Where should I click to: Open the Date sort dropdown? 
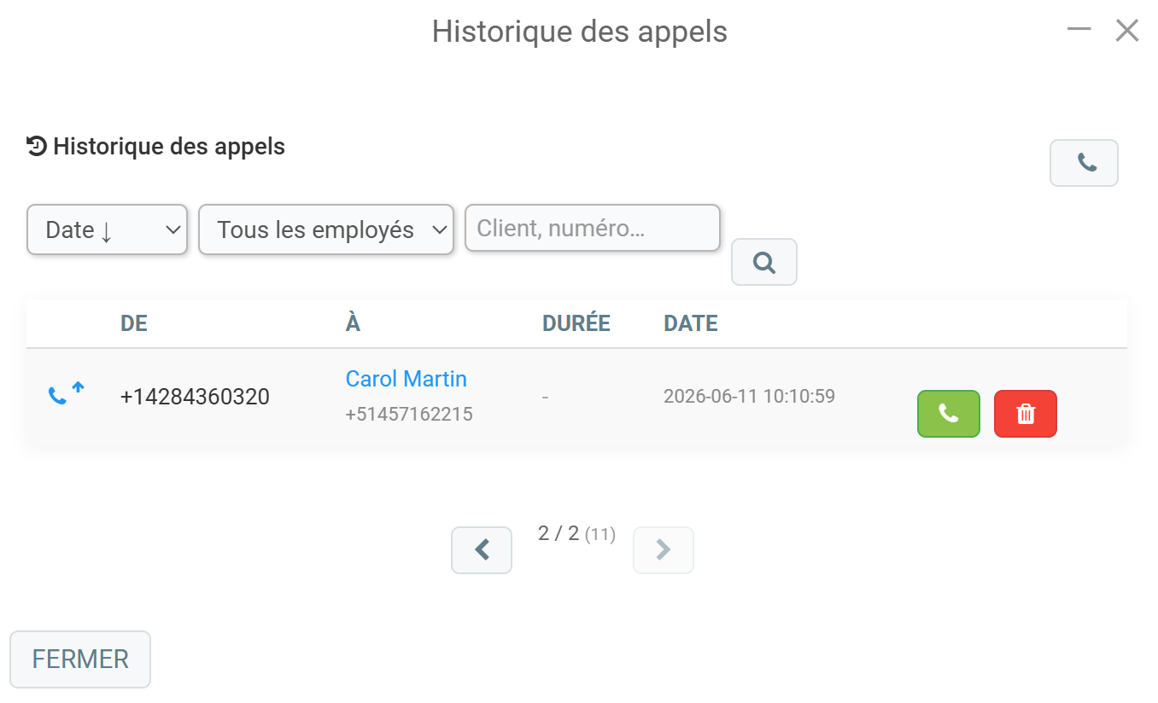pos(108,229)
